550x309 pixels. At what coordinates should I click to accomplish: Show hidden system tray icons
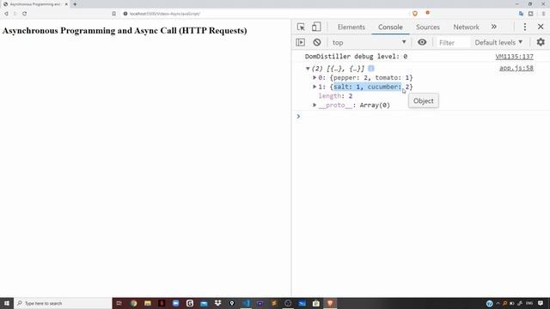coord(498,303)
